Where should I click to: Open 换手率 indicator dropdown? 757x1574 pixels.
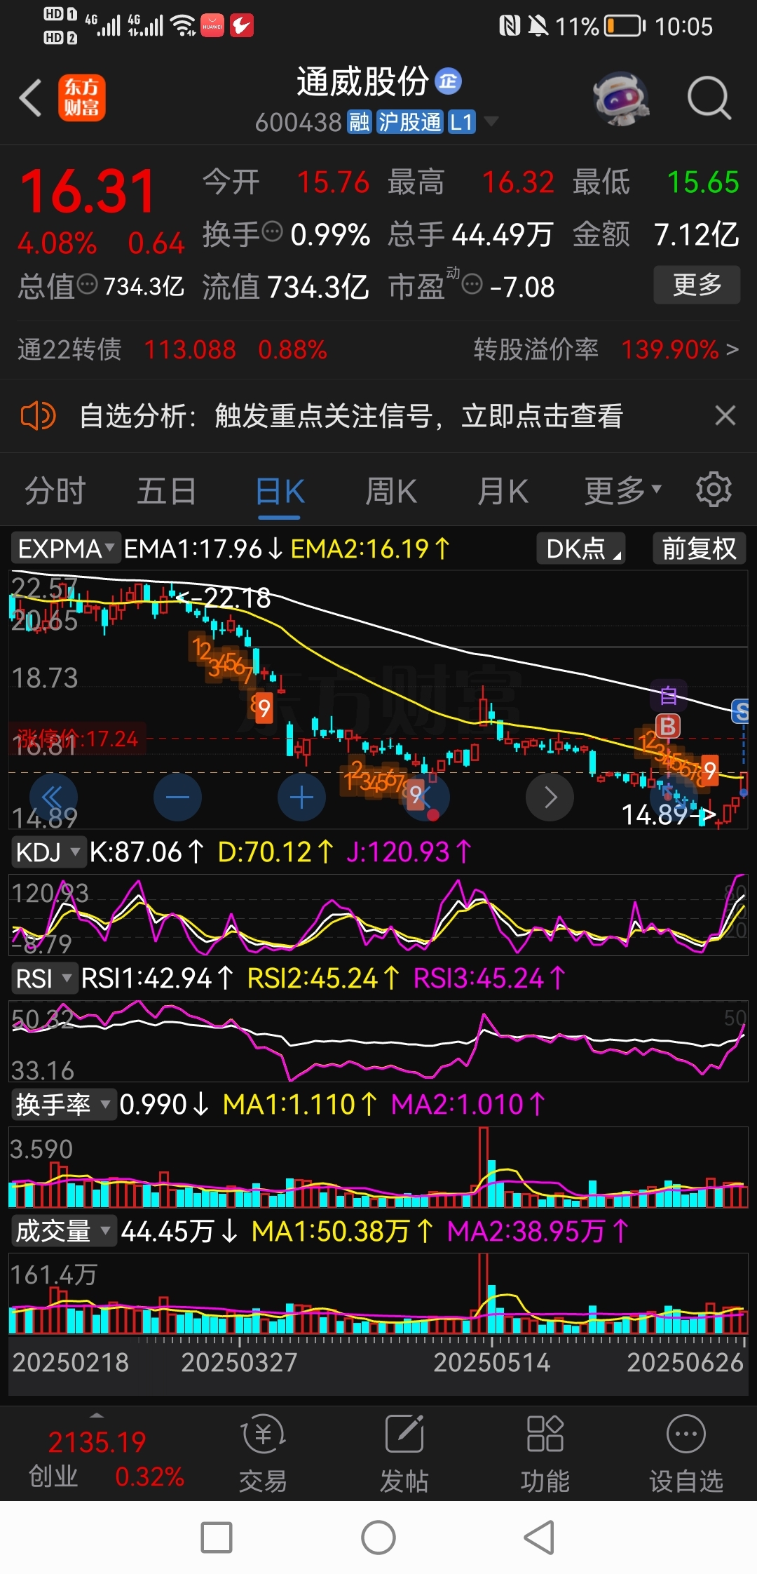[x=63, y=1105]
